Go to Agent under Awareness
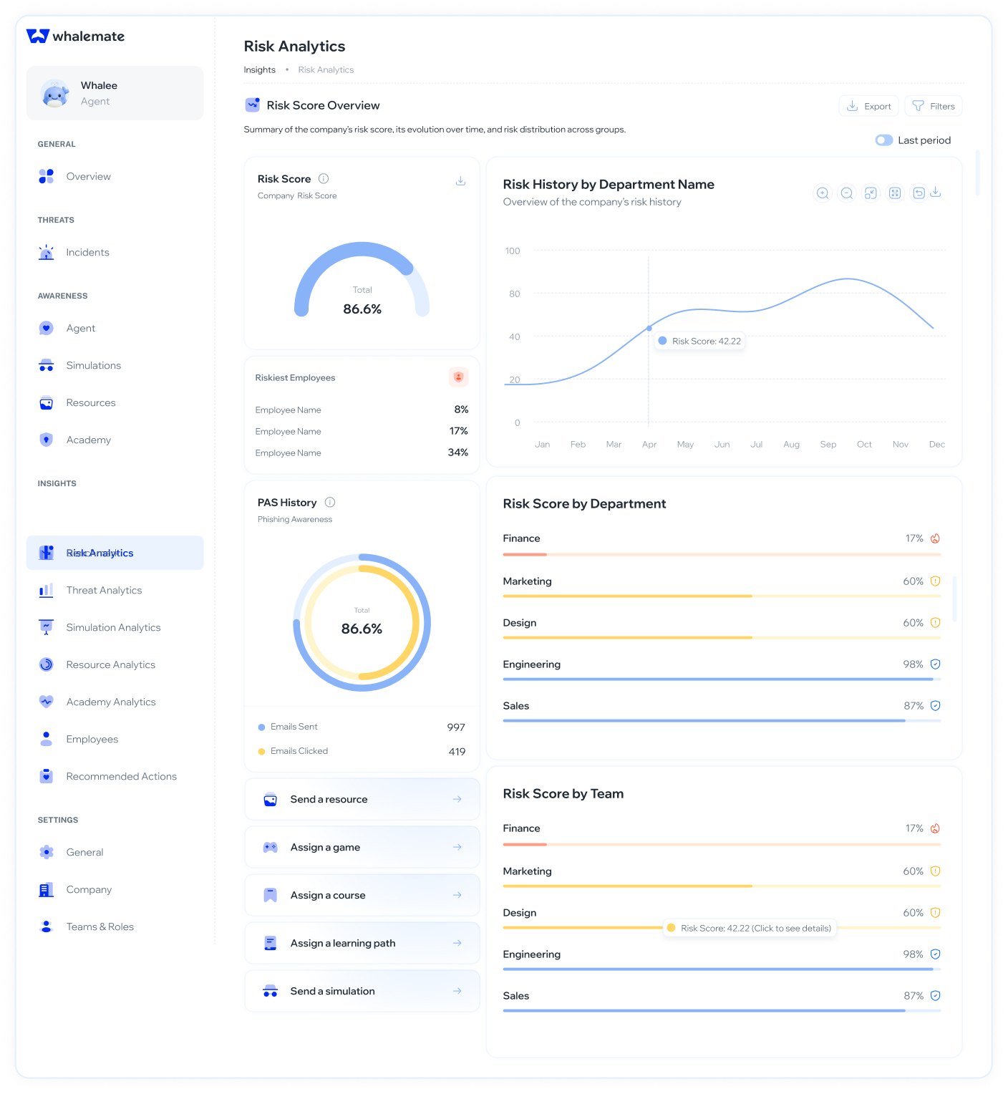Screen dimensions: 1008x1094 click(x=115, y=328)
